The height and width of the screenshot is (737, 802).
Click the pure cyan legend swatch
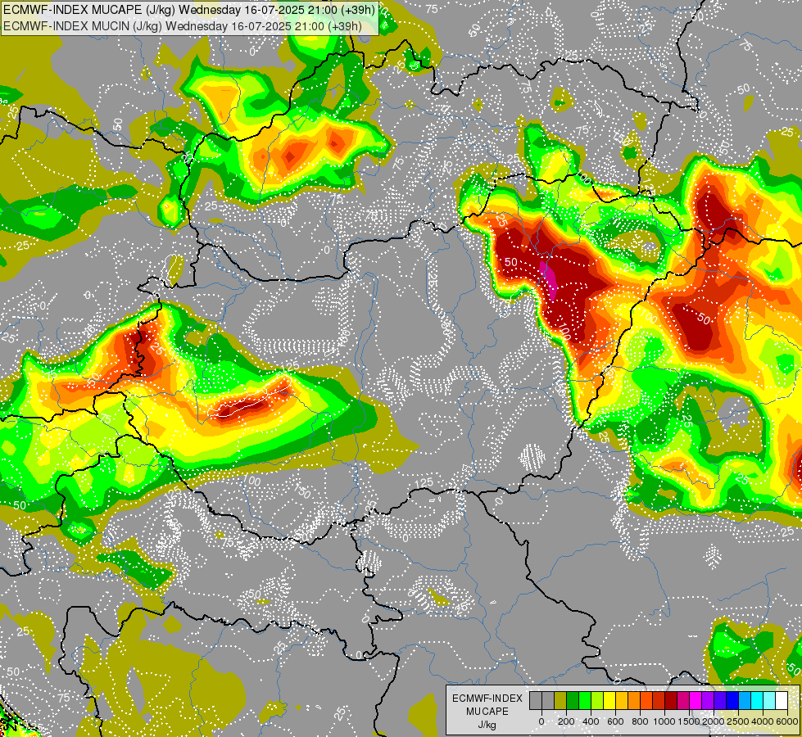click(758, 700)
